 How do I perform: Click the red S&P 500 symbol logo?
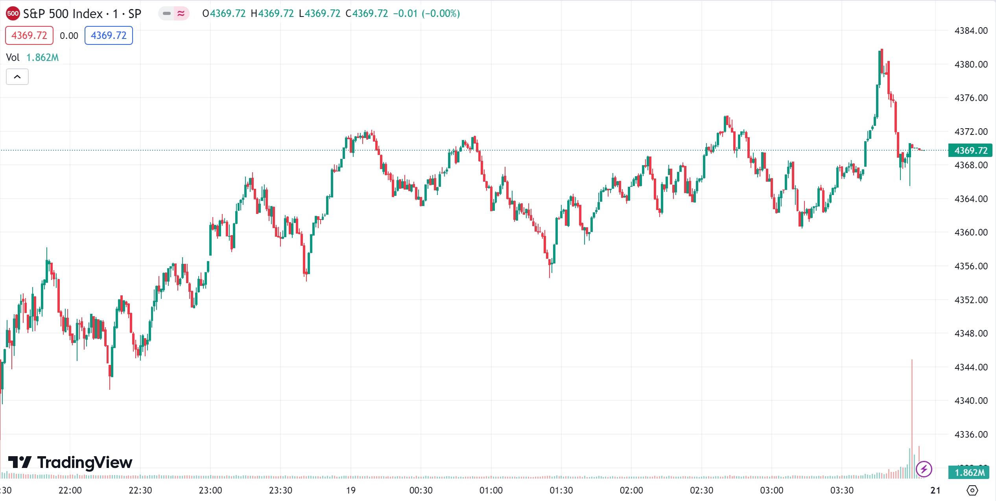(x=13, y=13)
